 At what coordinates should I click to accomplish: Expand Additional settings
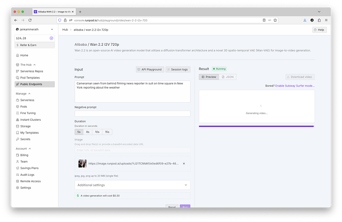point(132,185)
